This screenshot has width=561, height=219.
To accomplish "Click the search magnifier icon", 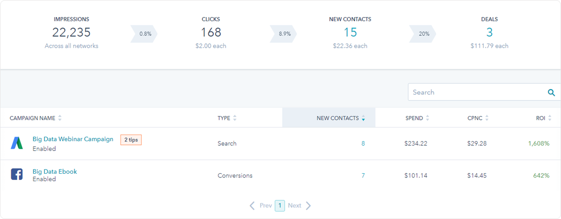I will (552, 93).
